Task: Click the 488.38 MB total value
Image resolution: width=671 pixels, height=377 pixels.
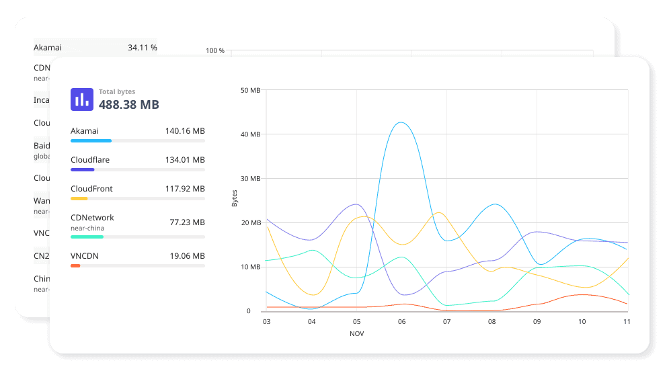Action: pyautogui.click(x=129, y=104)
